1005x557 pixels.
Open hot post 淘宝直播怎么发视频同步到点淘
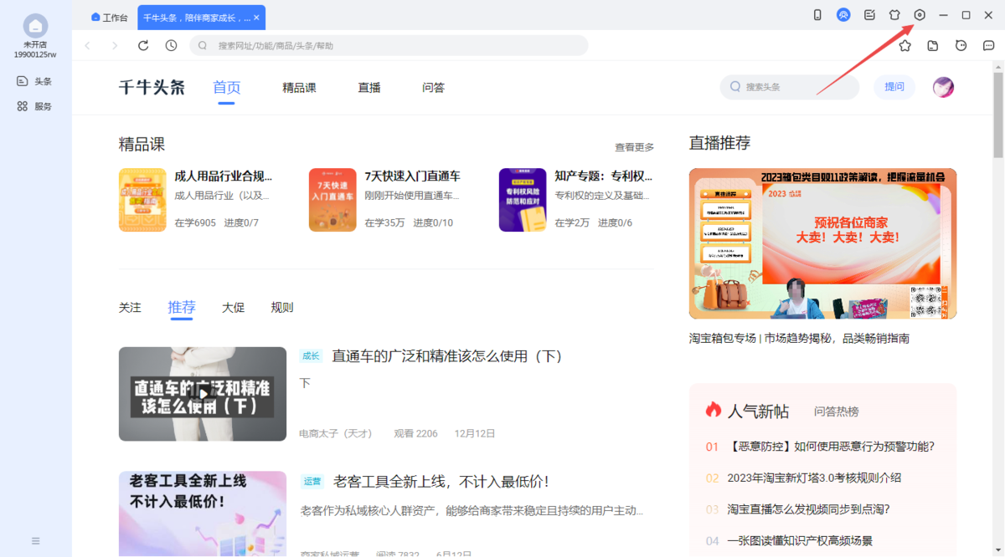point(808,509)
